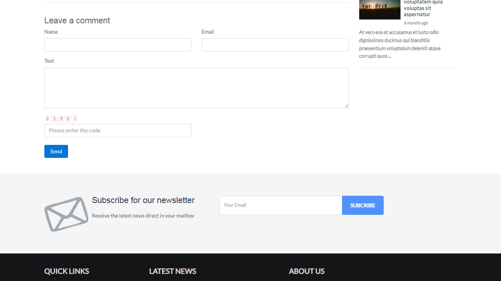Open the 'voluptatem quia voluptas' article link
Screen dimensions: 501x281
click(423, 8)
